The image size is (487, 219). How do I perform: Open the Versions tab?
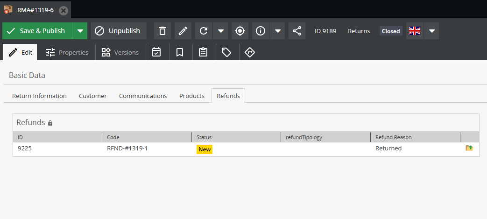coord(120,52)
